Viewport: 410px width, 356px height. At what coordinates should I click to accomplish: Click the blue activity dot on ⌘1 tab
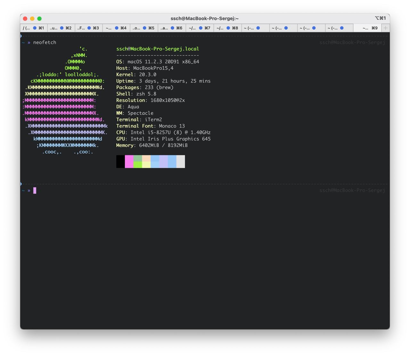[x=35, y=28]
